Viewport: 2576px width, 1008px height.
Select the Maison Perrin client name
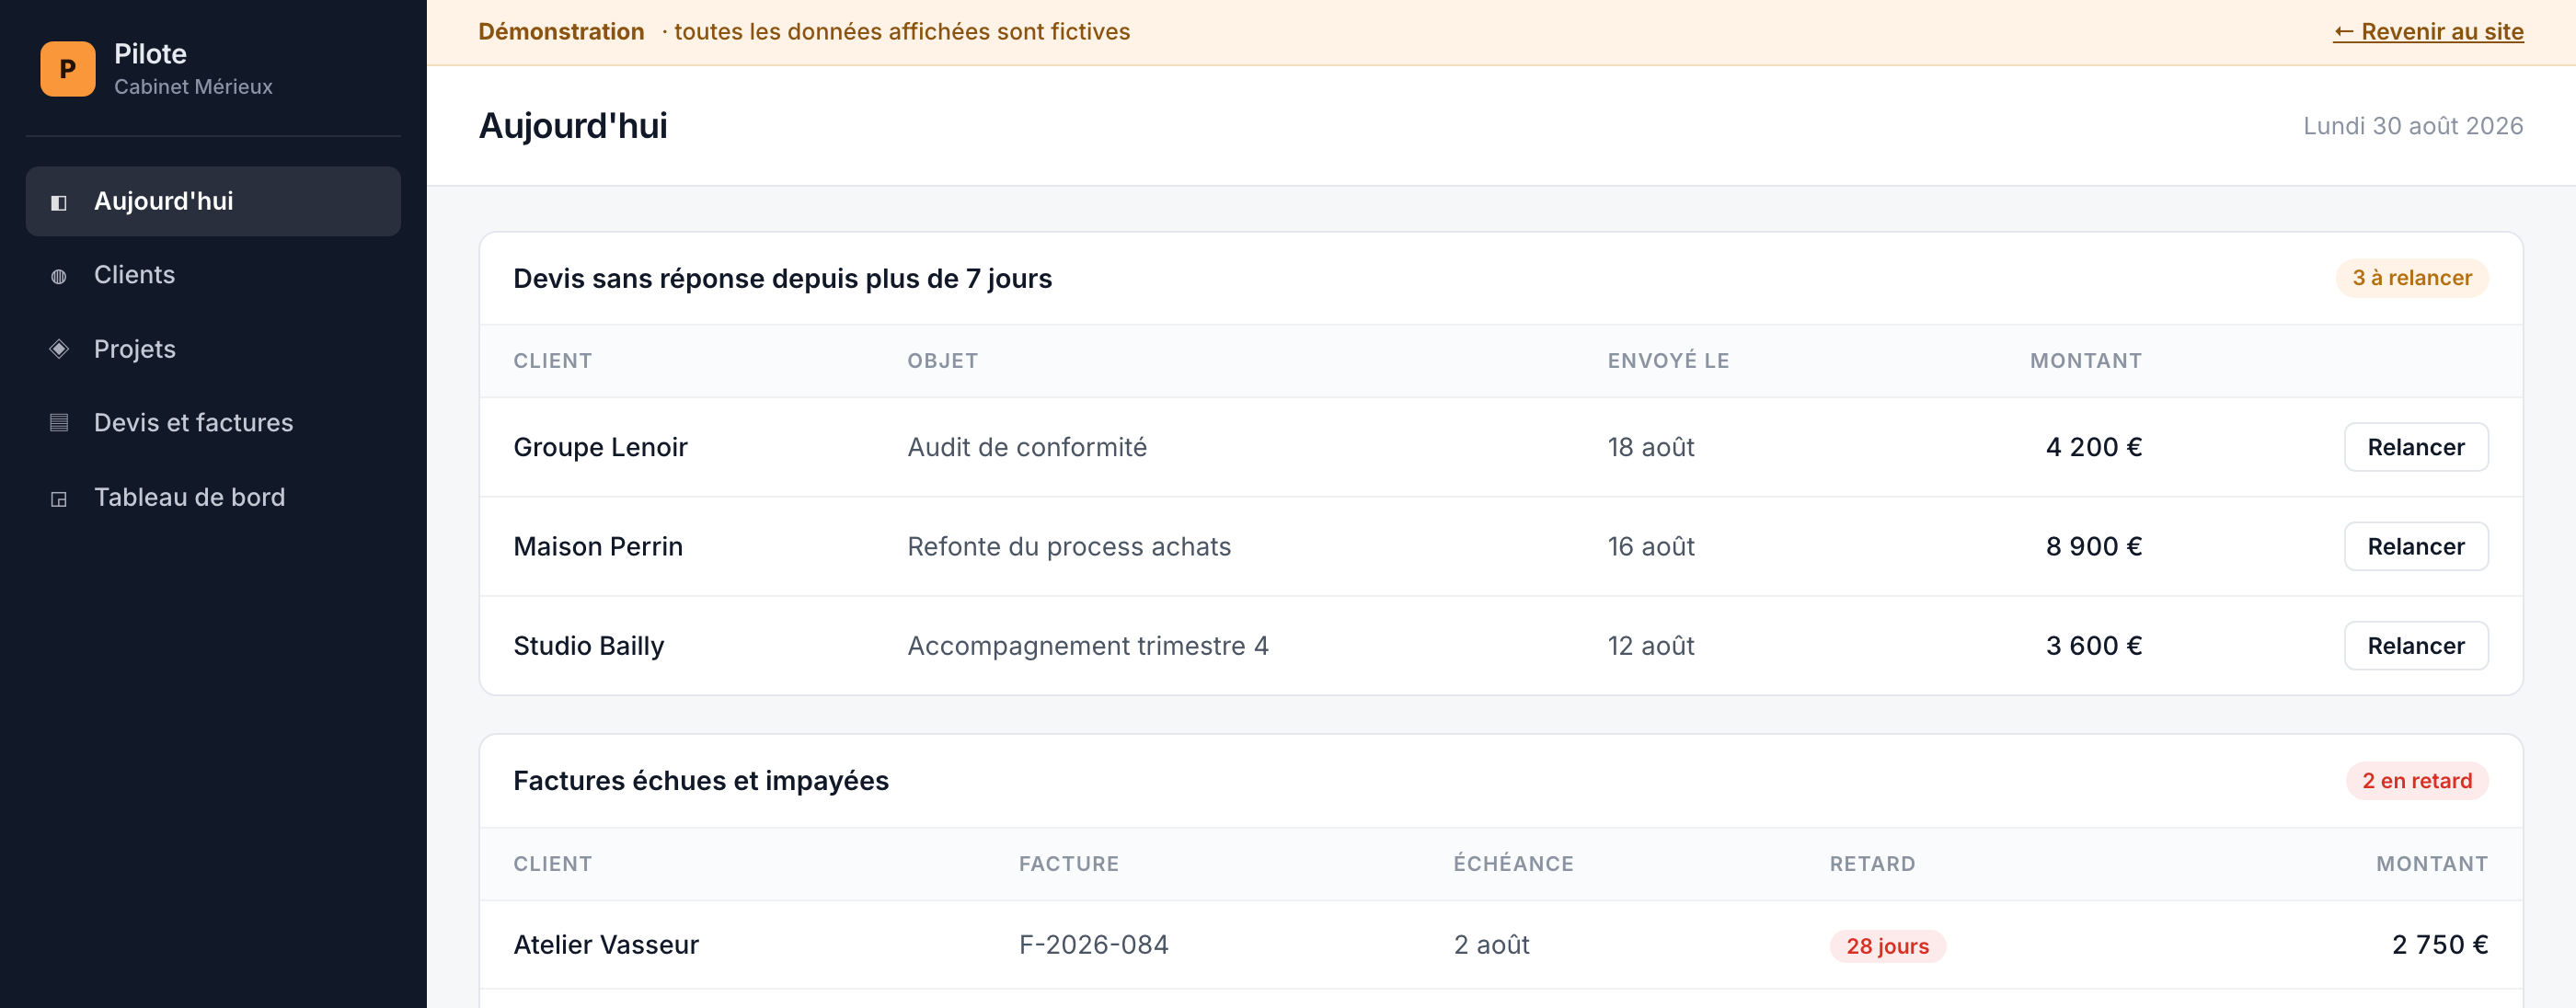point(598,546)
